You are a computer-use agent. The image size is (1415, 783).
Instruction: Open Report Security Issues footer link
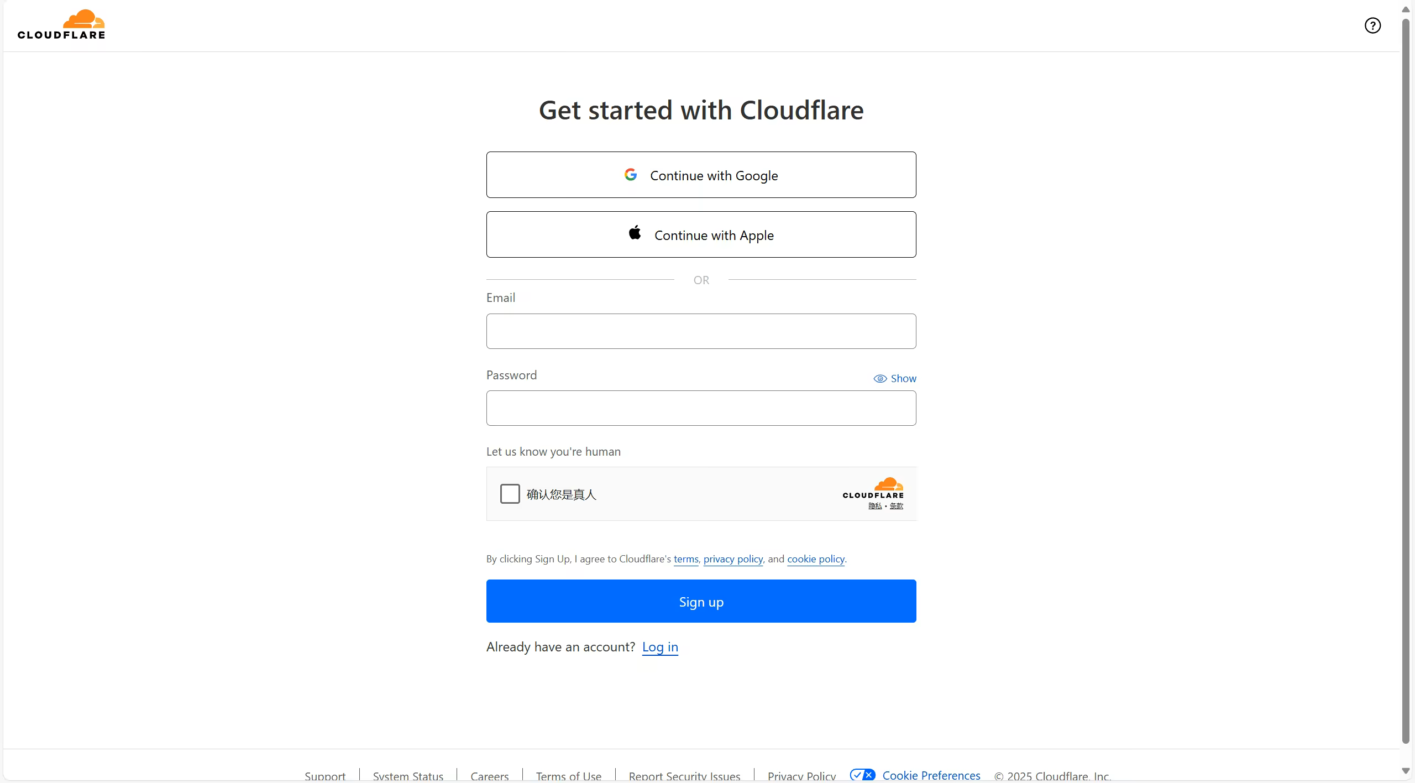click(684, 776)
